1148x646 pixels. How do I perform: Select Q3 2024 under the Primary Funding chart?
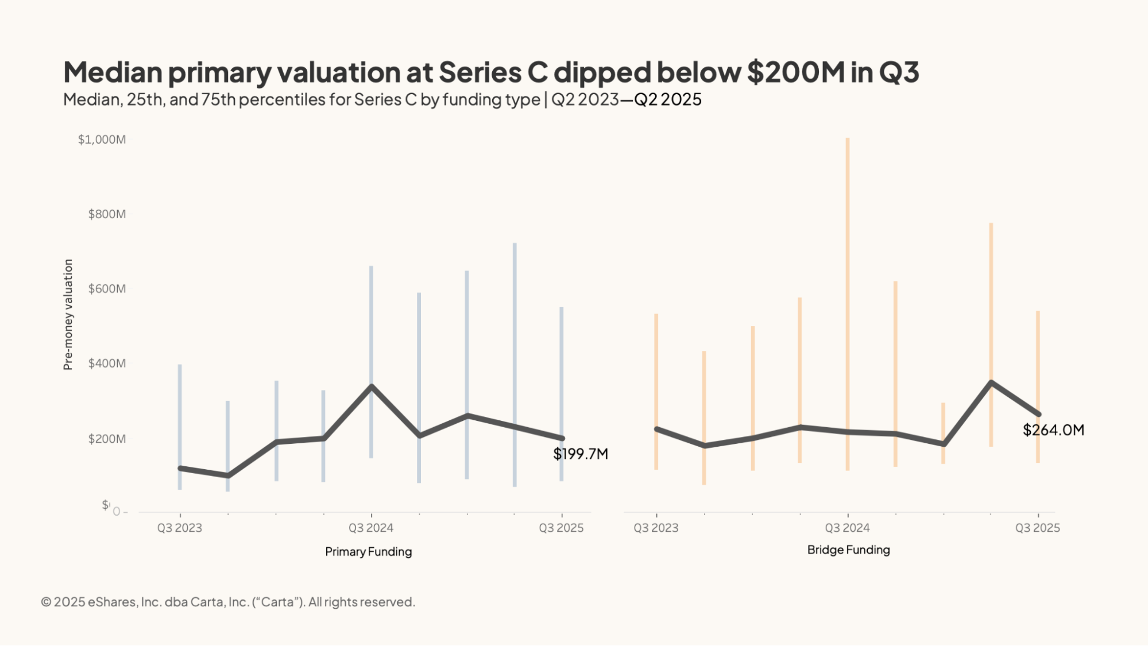(x=371, y=528)
